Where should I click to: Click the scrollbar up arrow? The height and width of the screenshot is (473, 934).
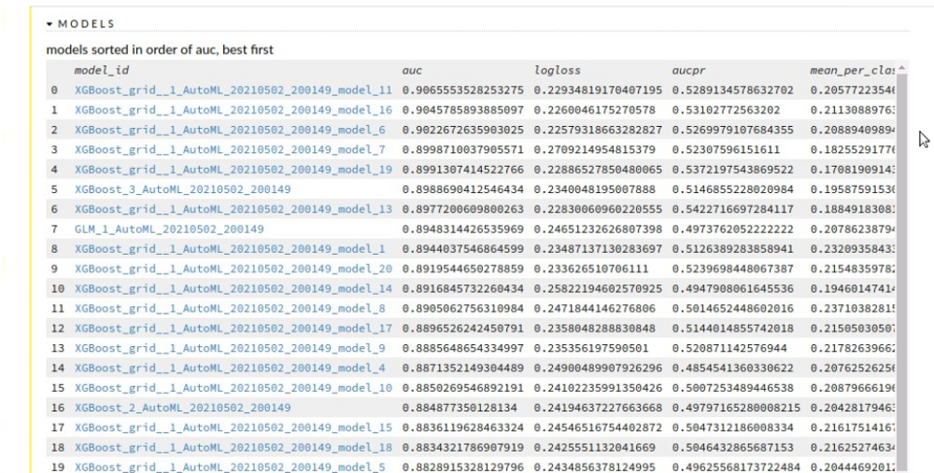point(902,68)
